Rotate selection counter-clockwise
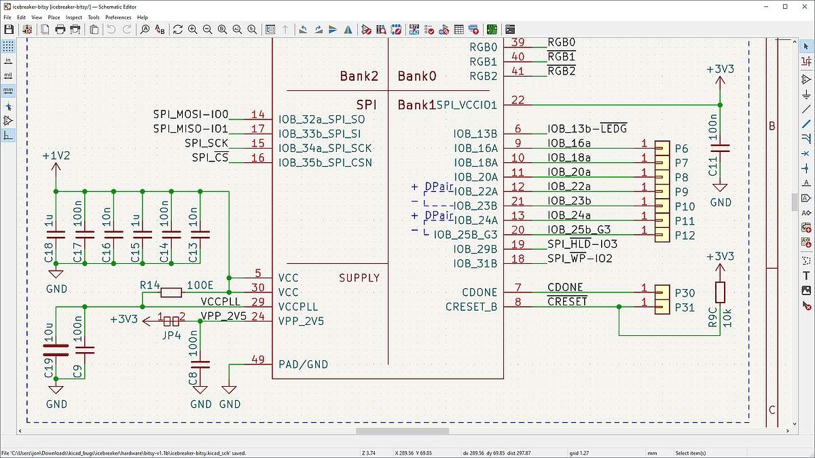This screenshot has width=815, height=458. tap(303, 30)
